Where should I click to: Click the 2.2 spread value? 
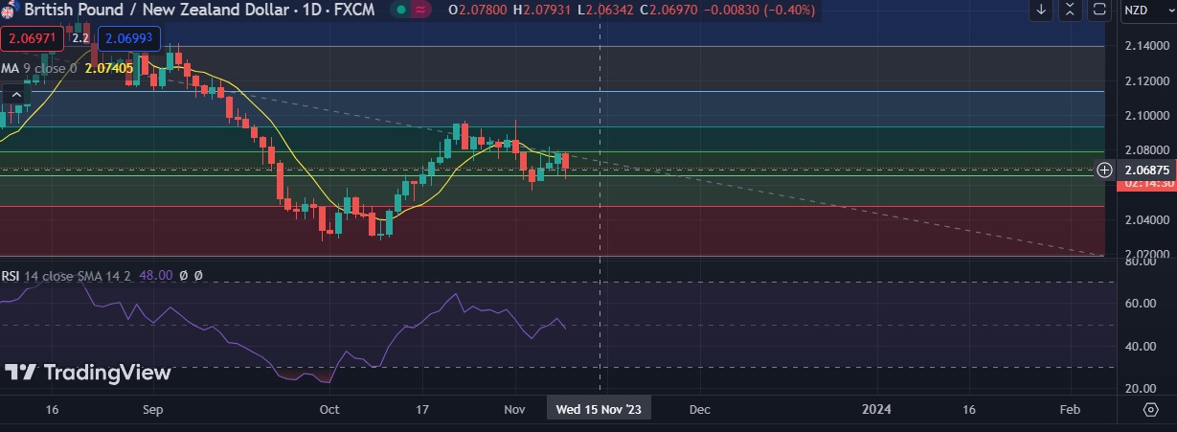[x=81, y=39]
